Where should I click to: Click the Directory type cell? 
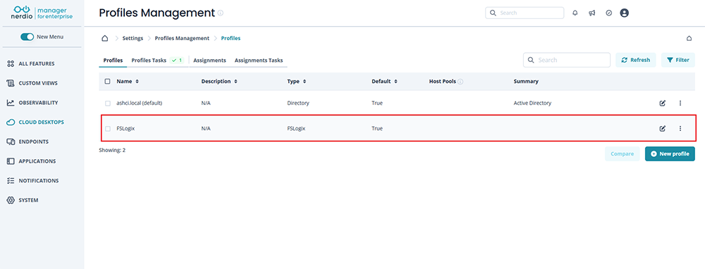[298, 104]
